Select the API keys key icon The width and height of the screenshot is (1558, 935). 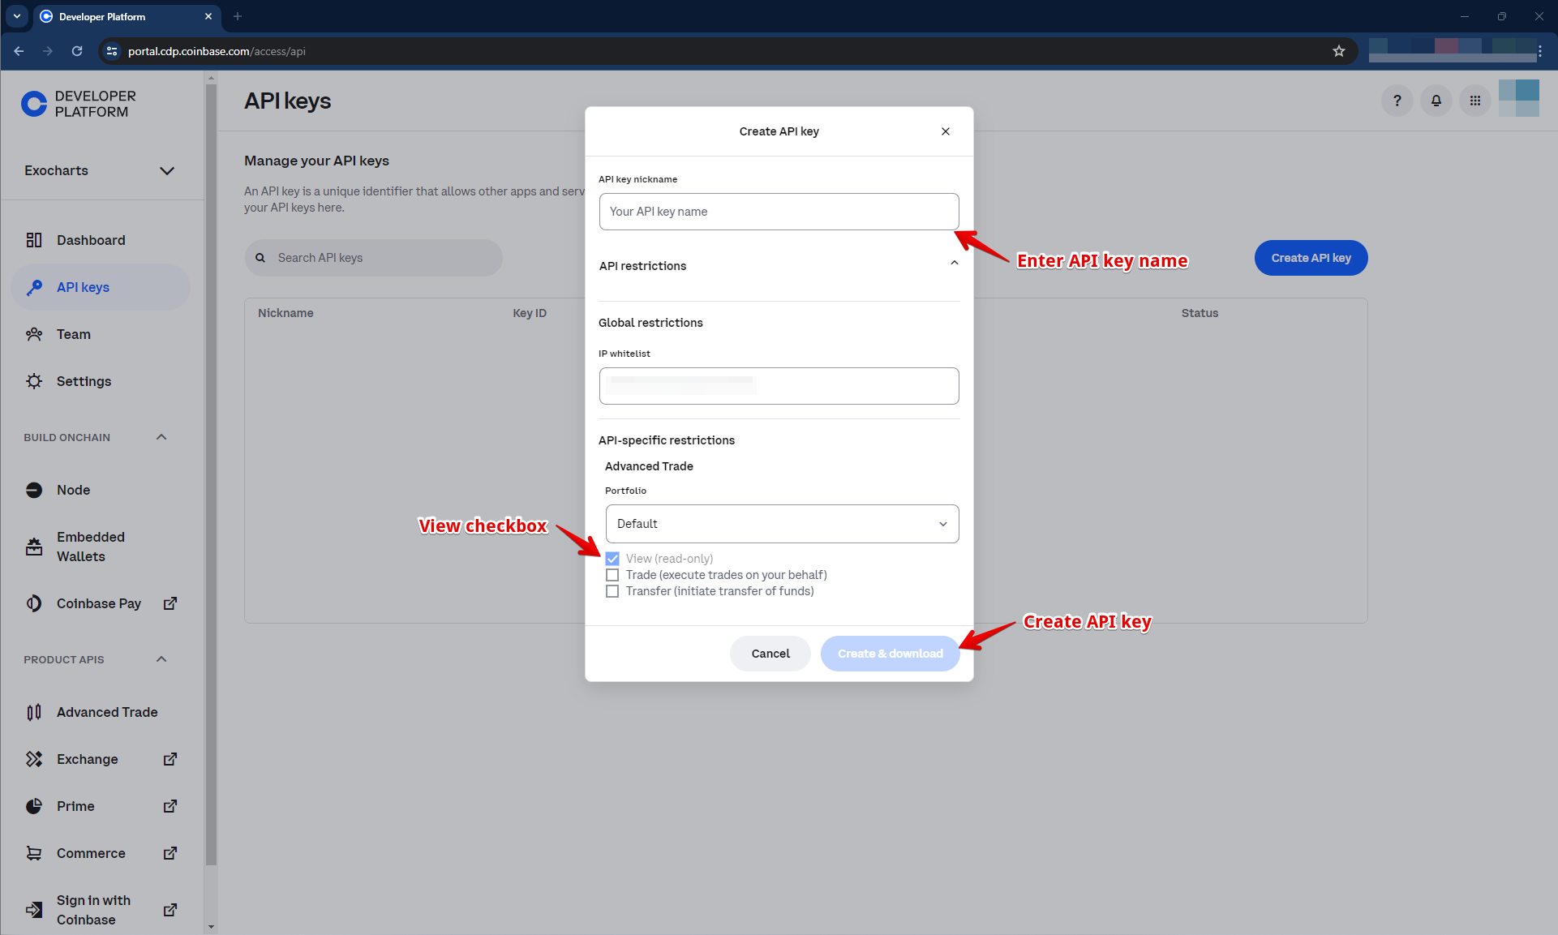(34, 287)
